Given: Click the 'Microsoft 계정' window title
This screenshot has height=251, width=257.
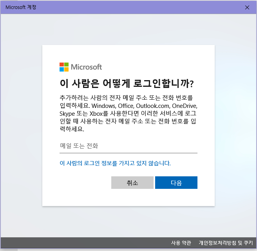Looking at the screenshot, I should click(21, 7).
